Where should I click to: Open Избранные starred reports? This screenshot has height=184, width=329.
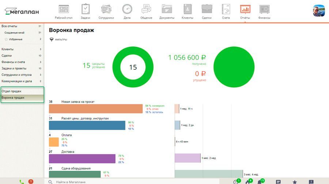click(x=15, y=39)
